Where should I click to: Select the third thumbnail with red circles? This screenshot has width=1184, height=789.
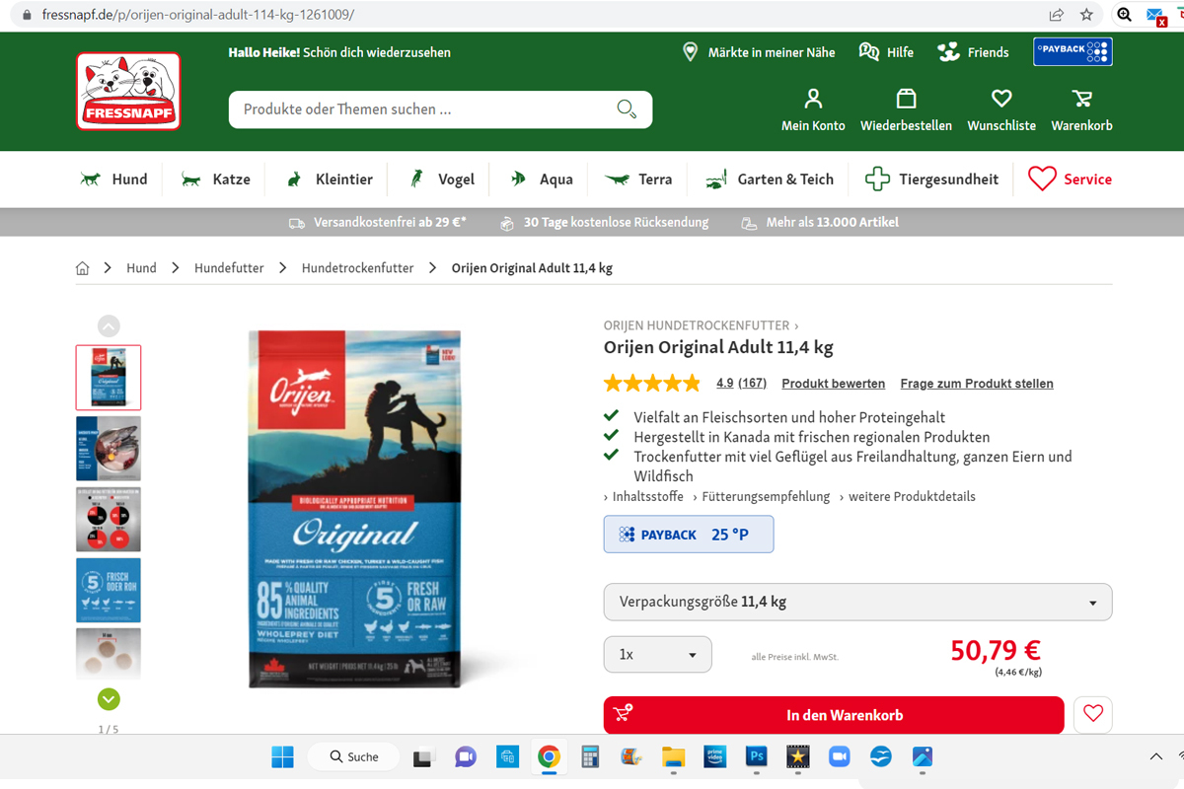tap(109, 520)
